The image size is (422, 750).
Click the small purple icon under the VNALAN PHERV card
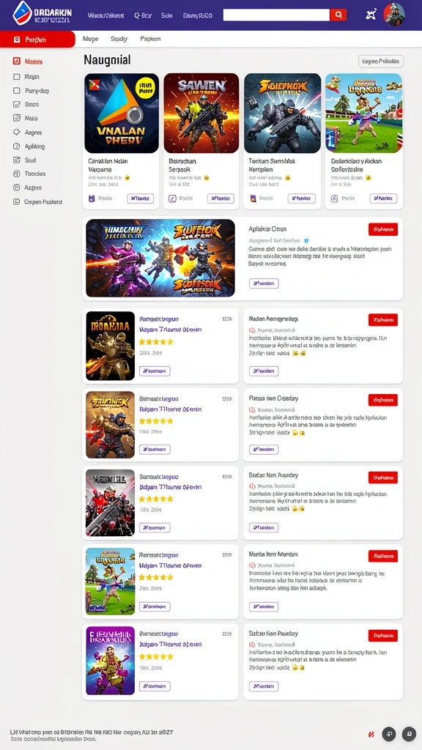pyautogui.click(x=92, y=198)
